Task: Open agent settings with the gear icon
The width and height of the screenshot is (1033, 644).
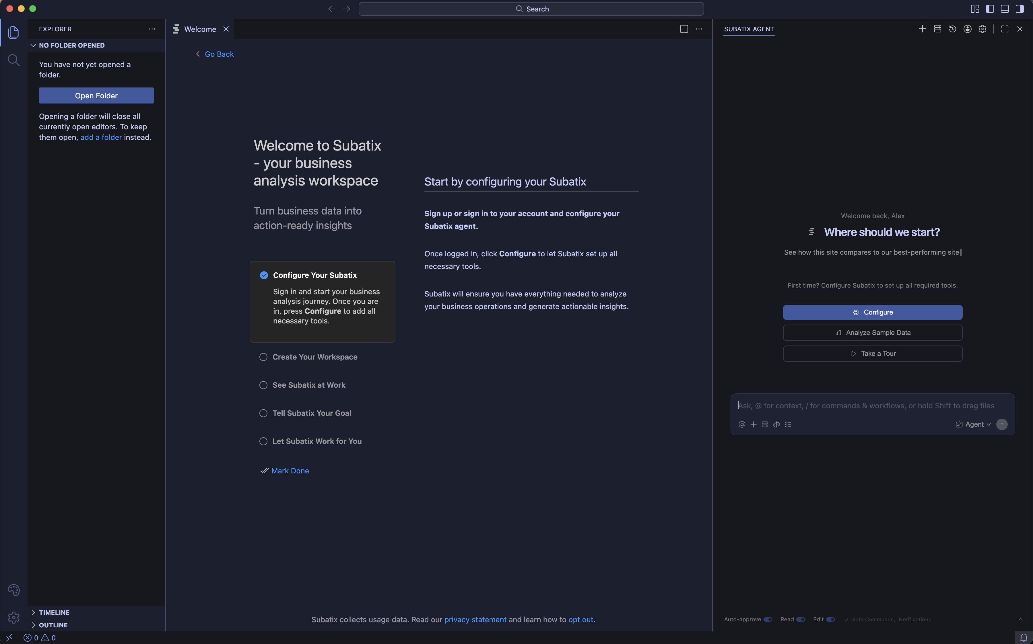Action: (982, 29)
